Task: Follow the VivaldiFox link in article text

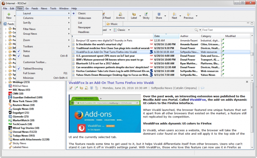Action: (198, 100)
